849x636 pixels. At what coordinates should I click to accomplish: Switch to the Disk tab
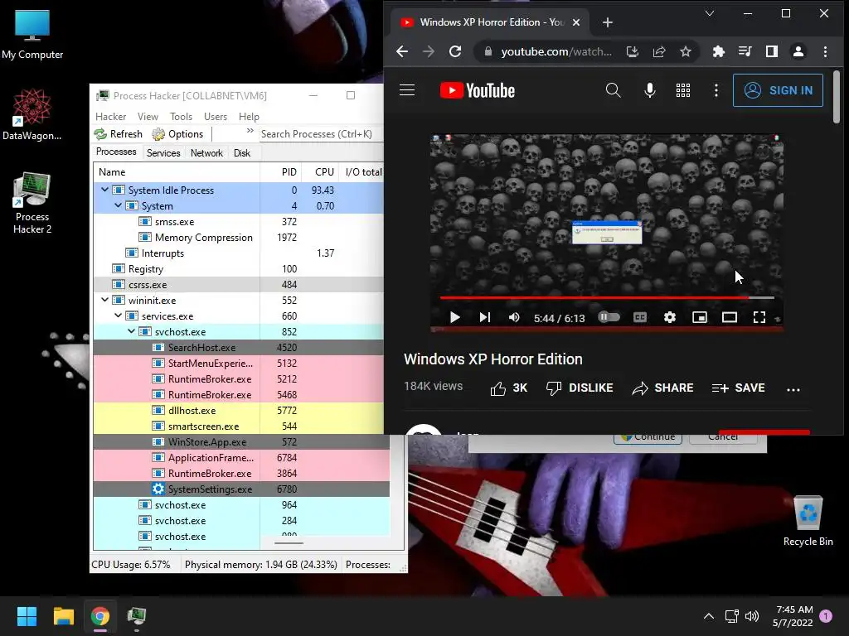tap(242, 153)
